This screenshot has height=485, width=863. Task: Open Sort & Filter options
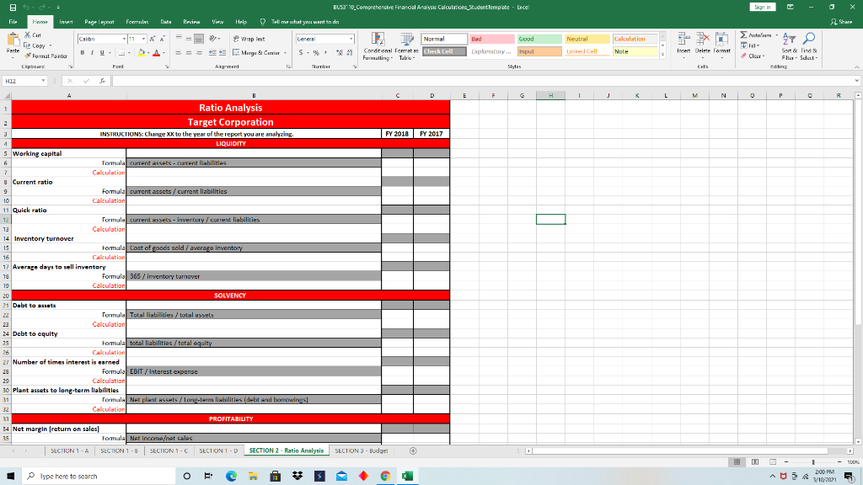(790, 40)
